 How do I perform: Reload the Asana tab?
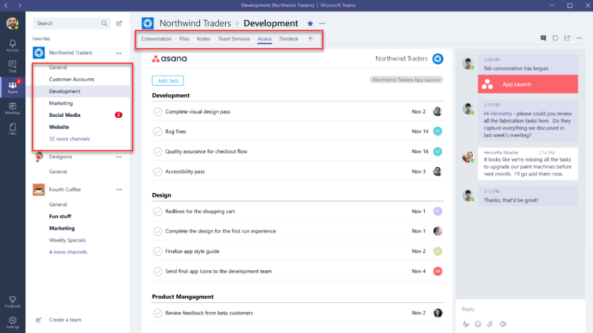coord(555,38)
